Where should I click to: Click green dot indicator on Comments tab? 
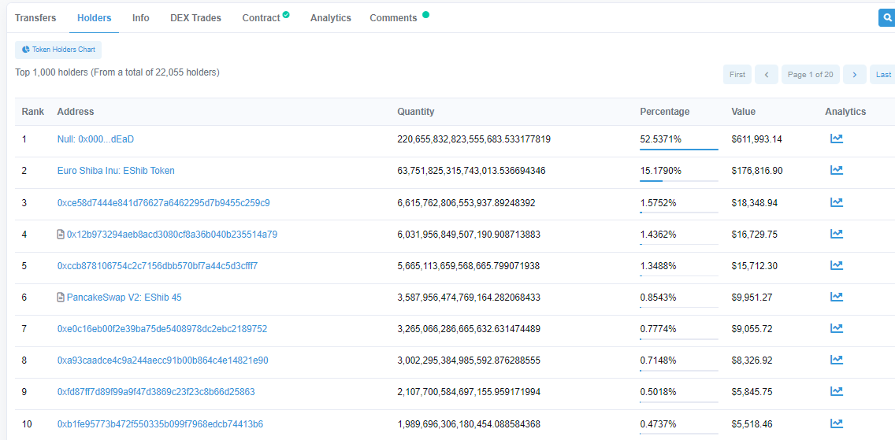point(425,15)
